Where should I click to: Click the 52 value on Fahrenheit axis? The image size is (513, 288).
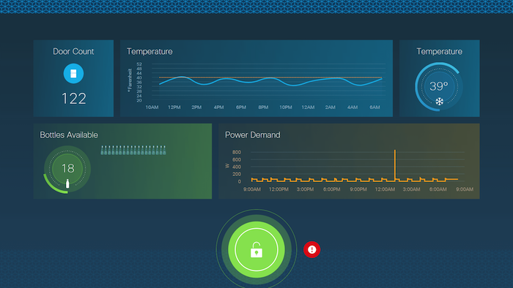coord(139,64)
